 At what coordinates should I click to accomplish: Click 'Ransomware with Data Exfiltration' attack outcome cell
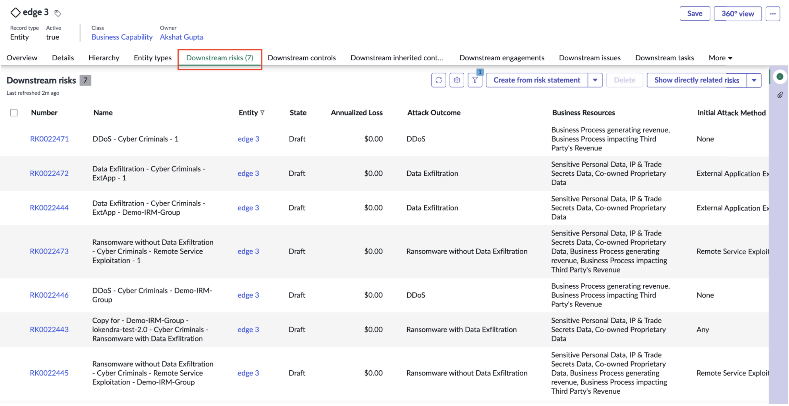[x=461, y=329]
